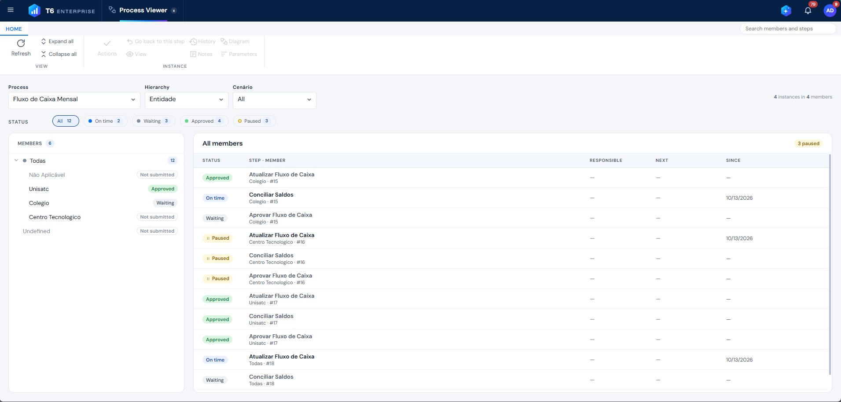
Task: Select the Colegio member in tree
Action: pos(96,203)
